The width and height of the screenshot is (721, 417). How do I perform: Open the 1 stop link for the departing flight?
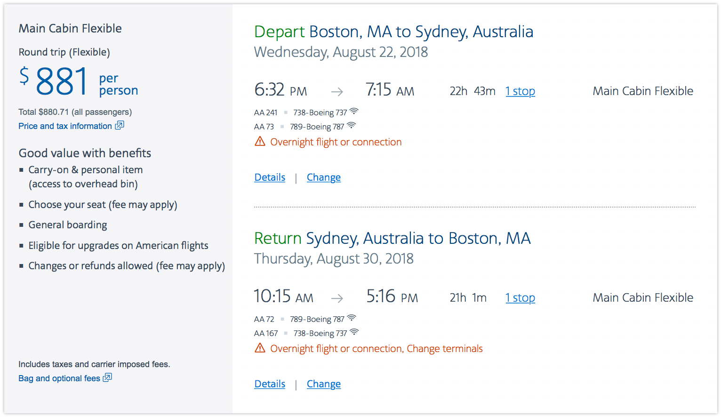coord(520,91)
